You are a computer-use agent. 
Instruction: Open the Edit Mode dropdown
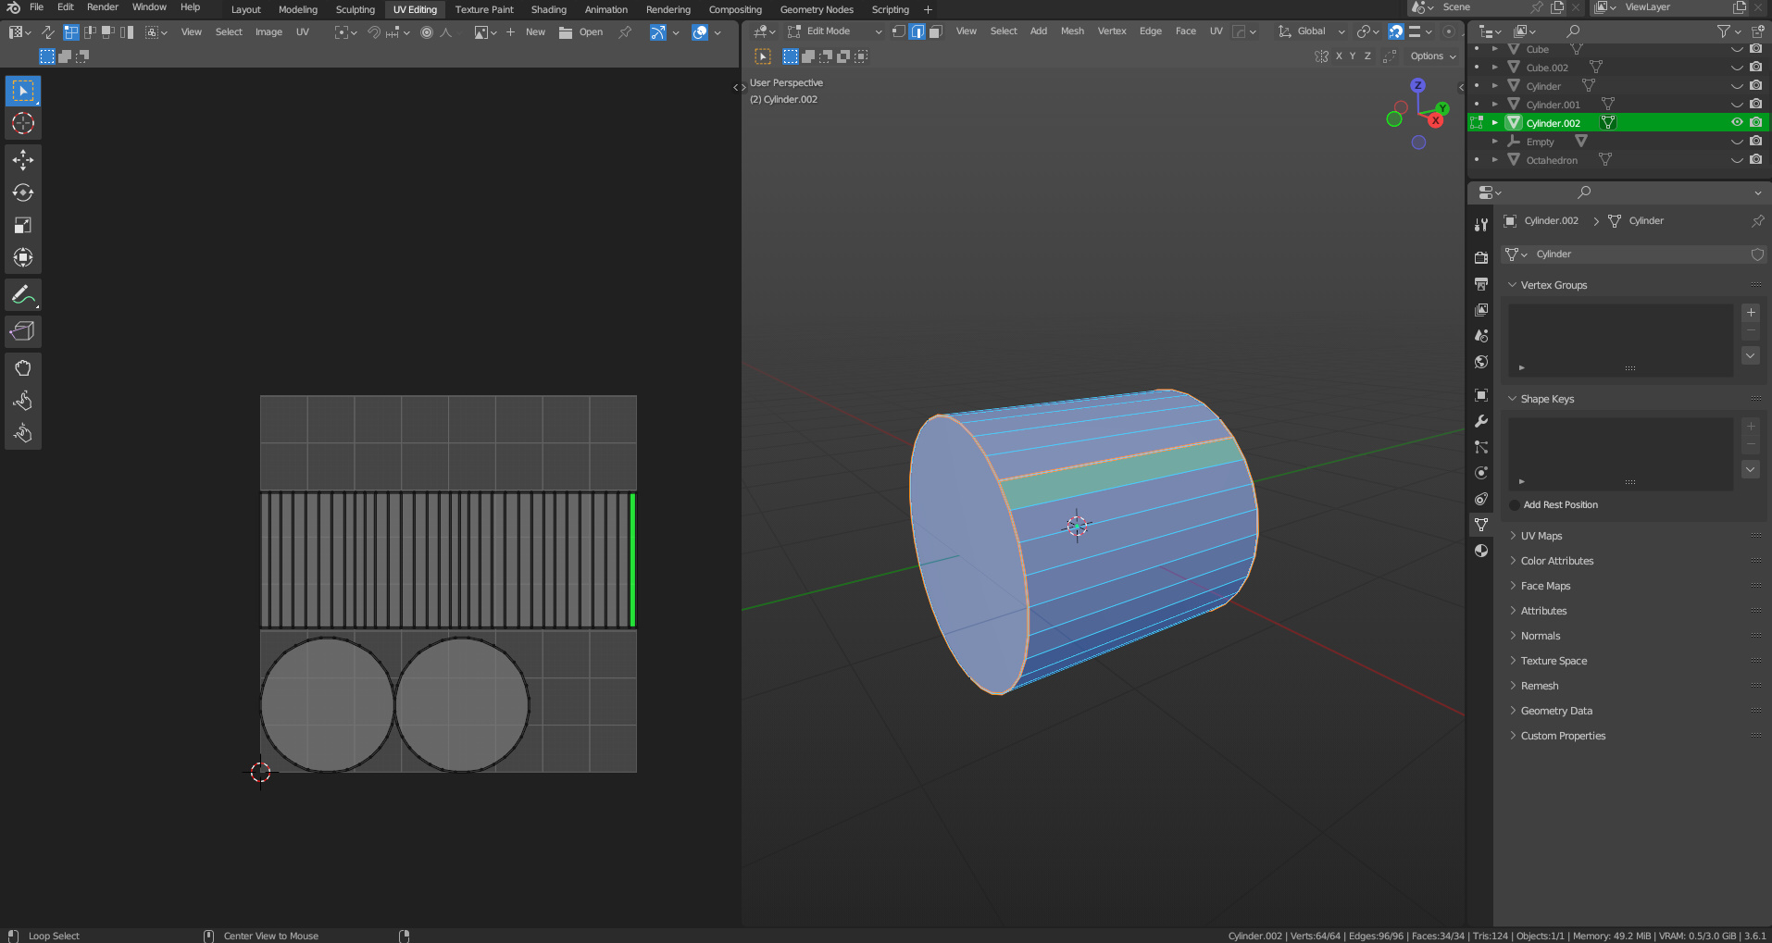coord(834,31)
